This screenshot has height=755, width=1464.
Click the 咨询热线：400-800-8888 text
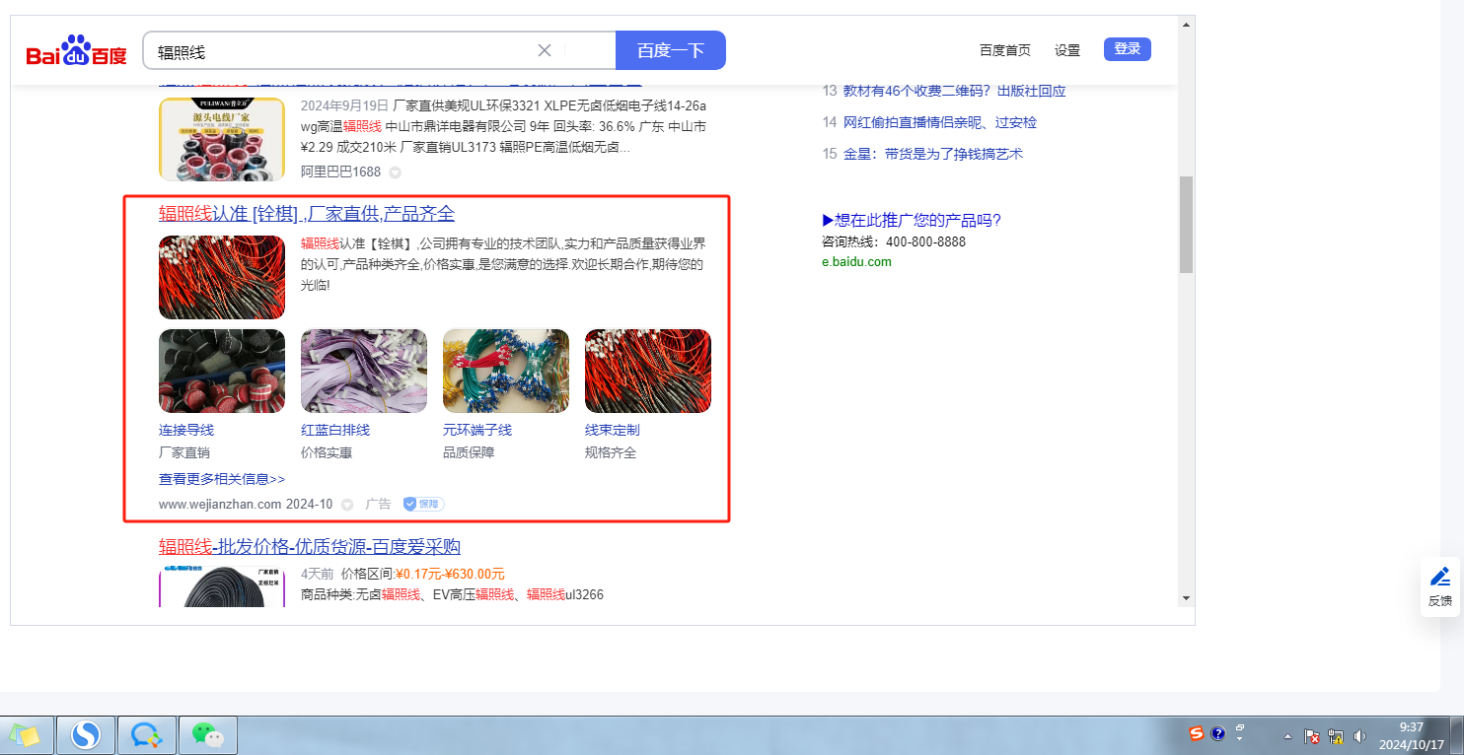click(x=894, y=241)
